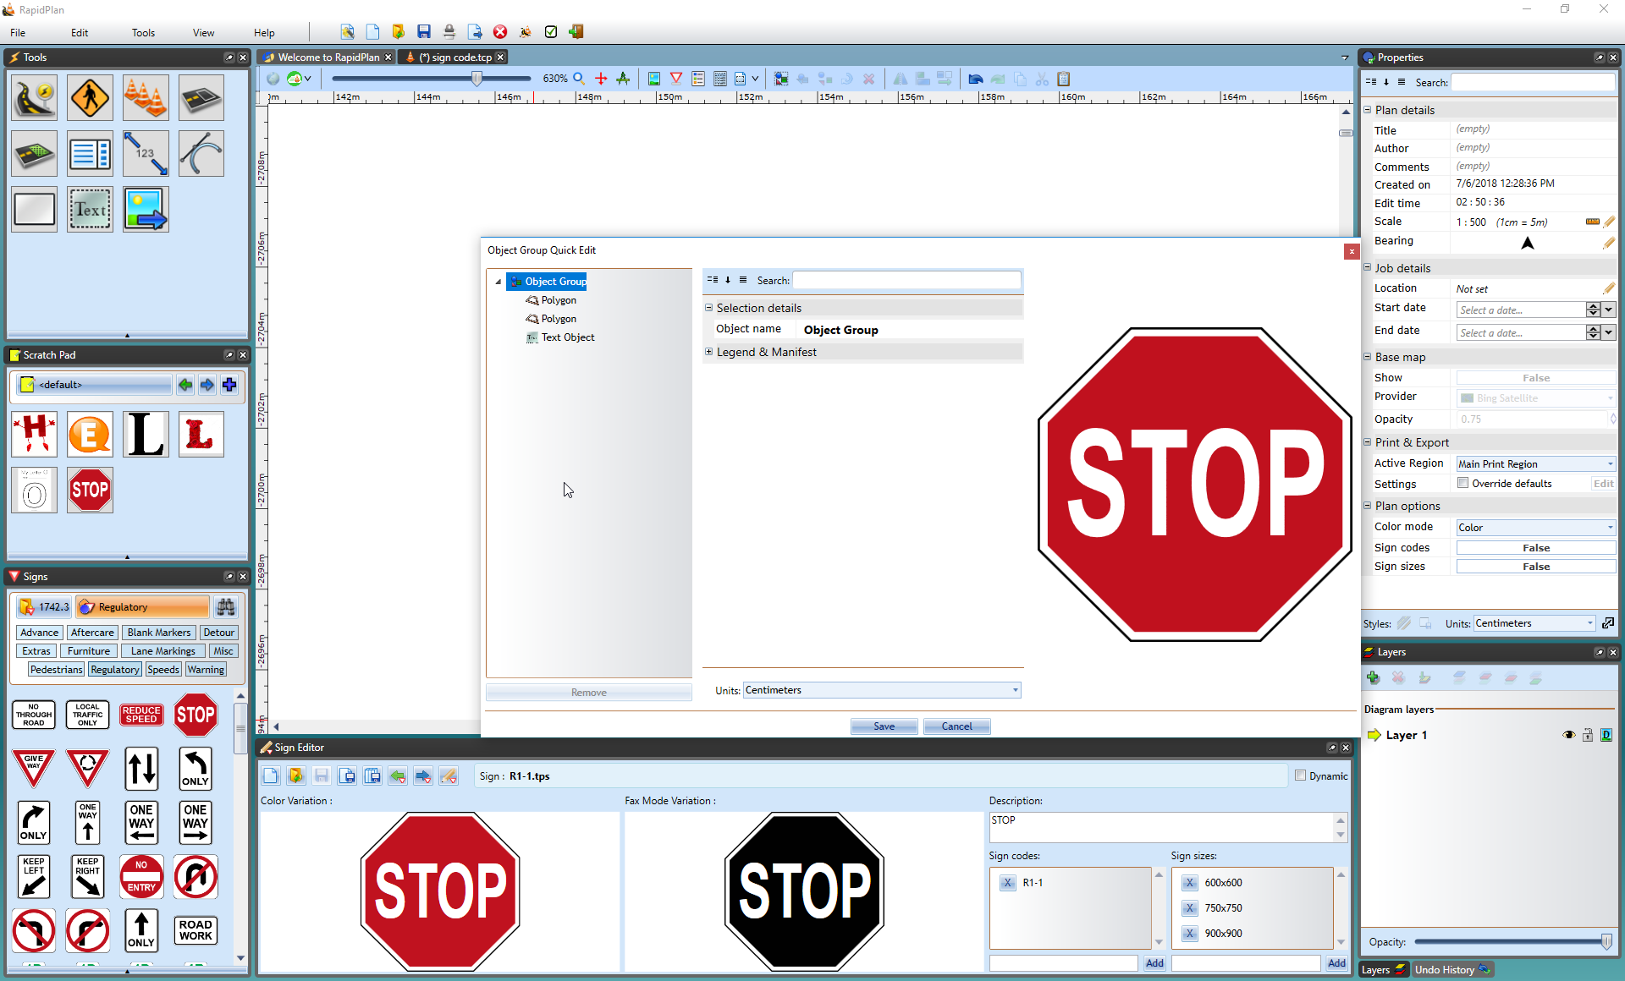Select the pedestrian sign tool icon
The width and height of the screenshot is (1625, 981).
(x=90, y=98)
